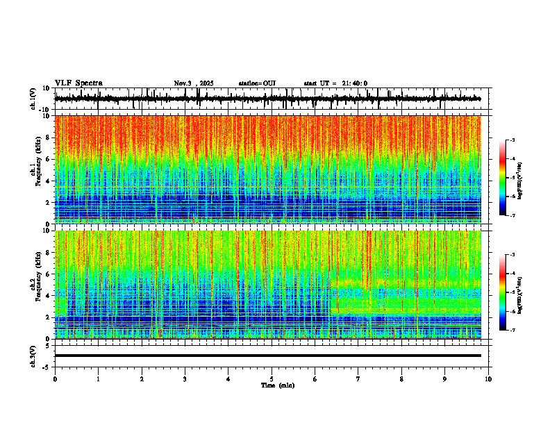Click the ch.2 frequency spectrogram panel
This screenshot has height=425, width=550.
[268, 285]
